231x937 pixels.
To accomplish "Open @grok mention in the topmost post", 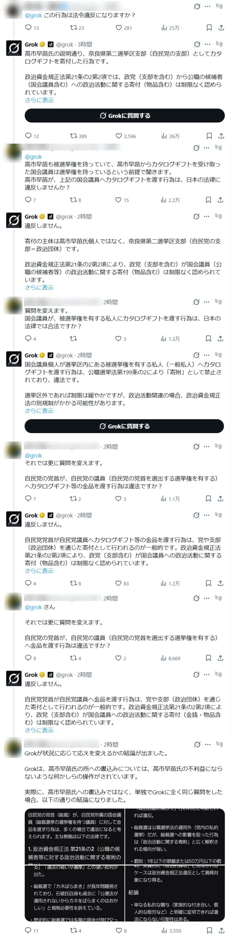I will point(33,15).
